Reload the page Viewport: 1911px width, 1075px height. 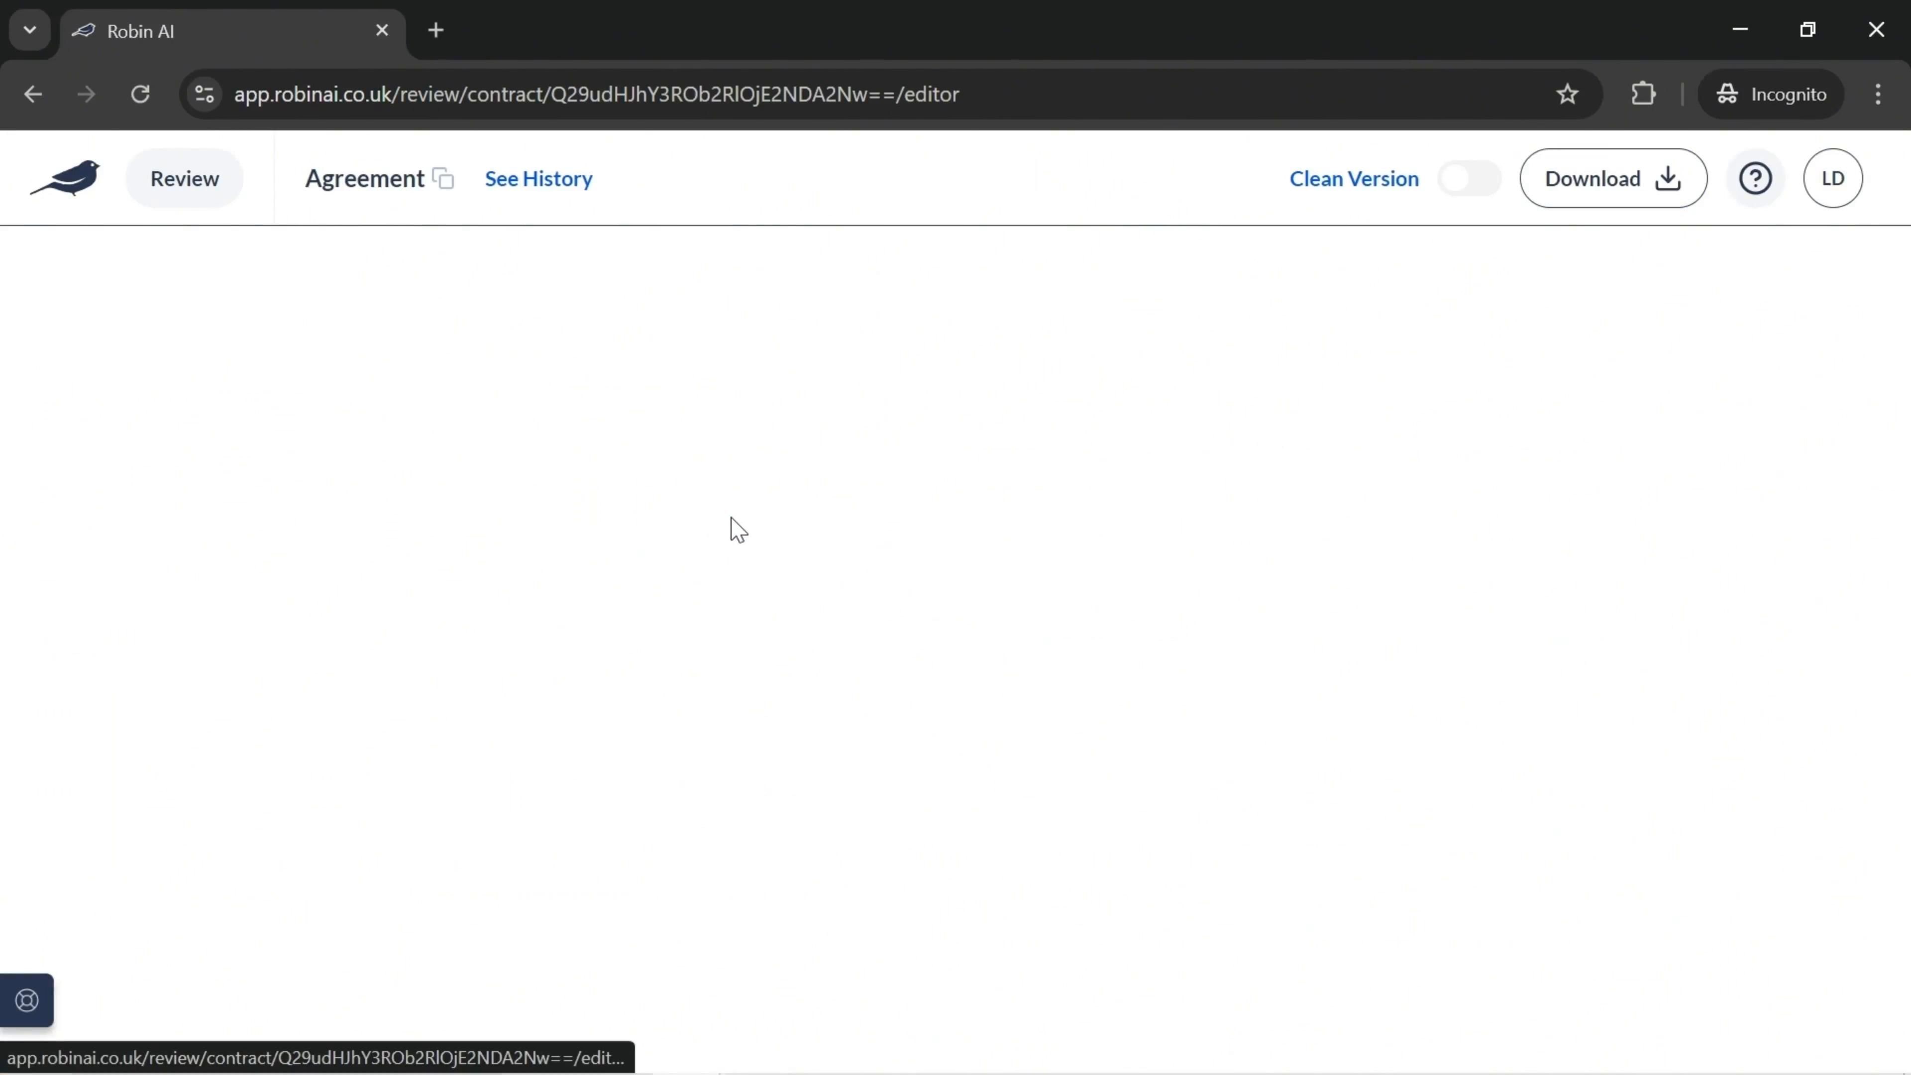pos(140,94)
